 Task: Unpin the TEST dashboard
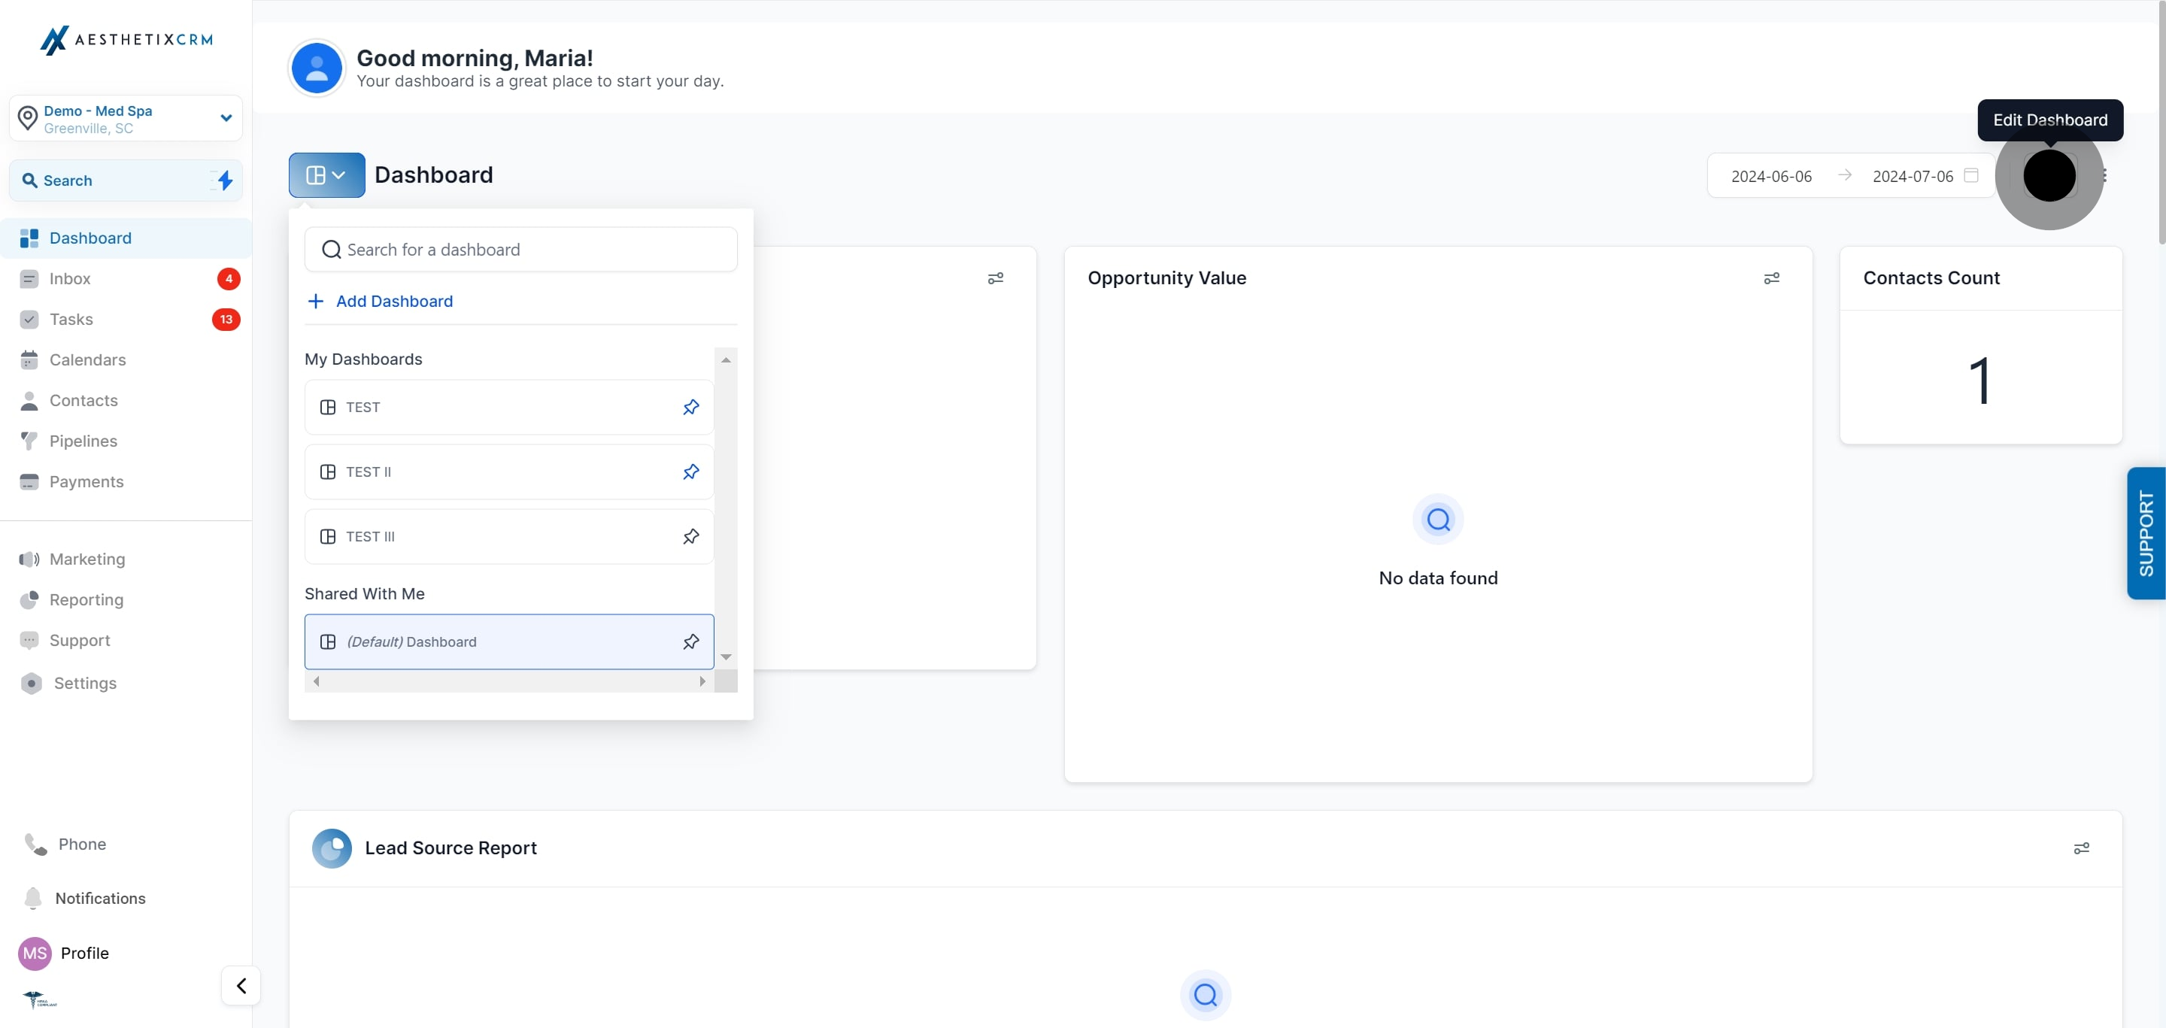tap(690, 407)
